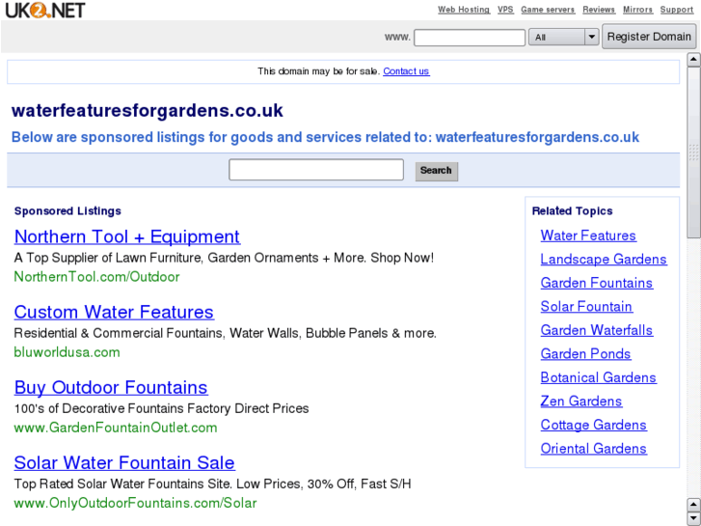The image size is (701, 526).
Task: Open Cottage Gardens related topic
Action: point(594,425)
